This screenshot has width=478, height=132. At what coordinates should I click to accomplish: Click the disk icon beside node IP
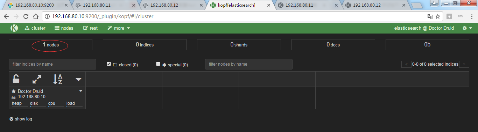click(x=14, y=97)
